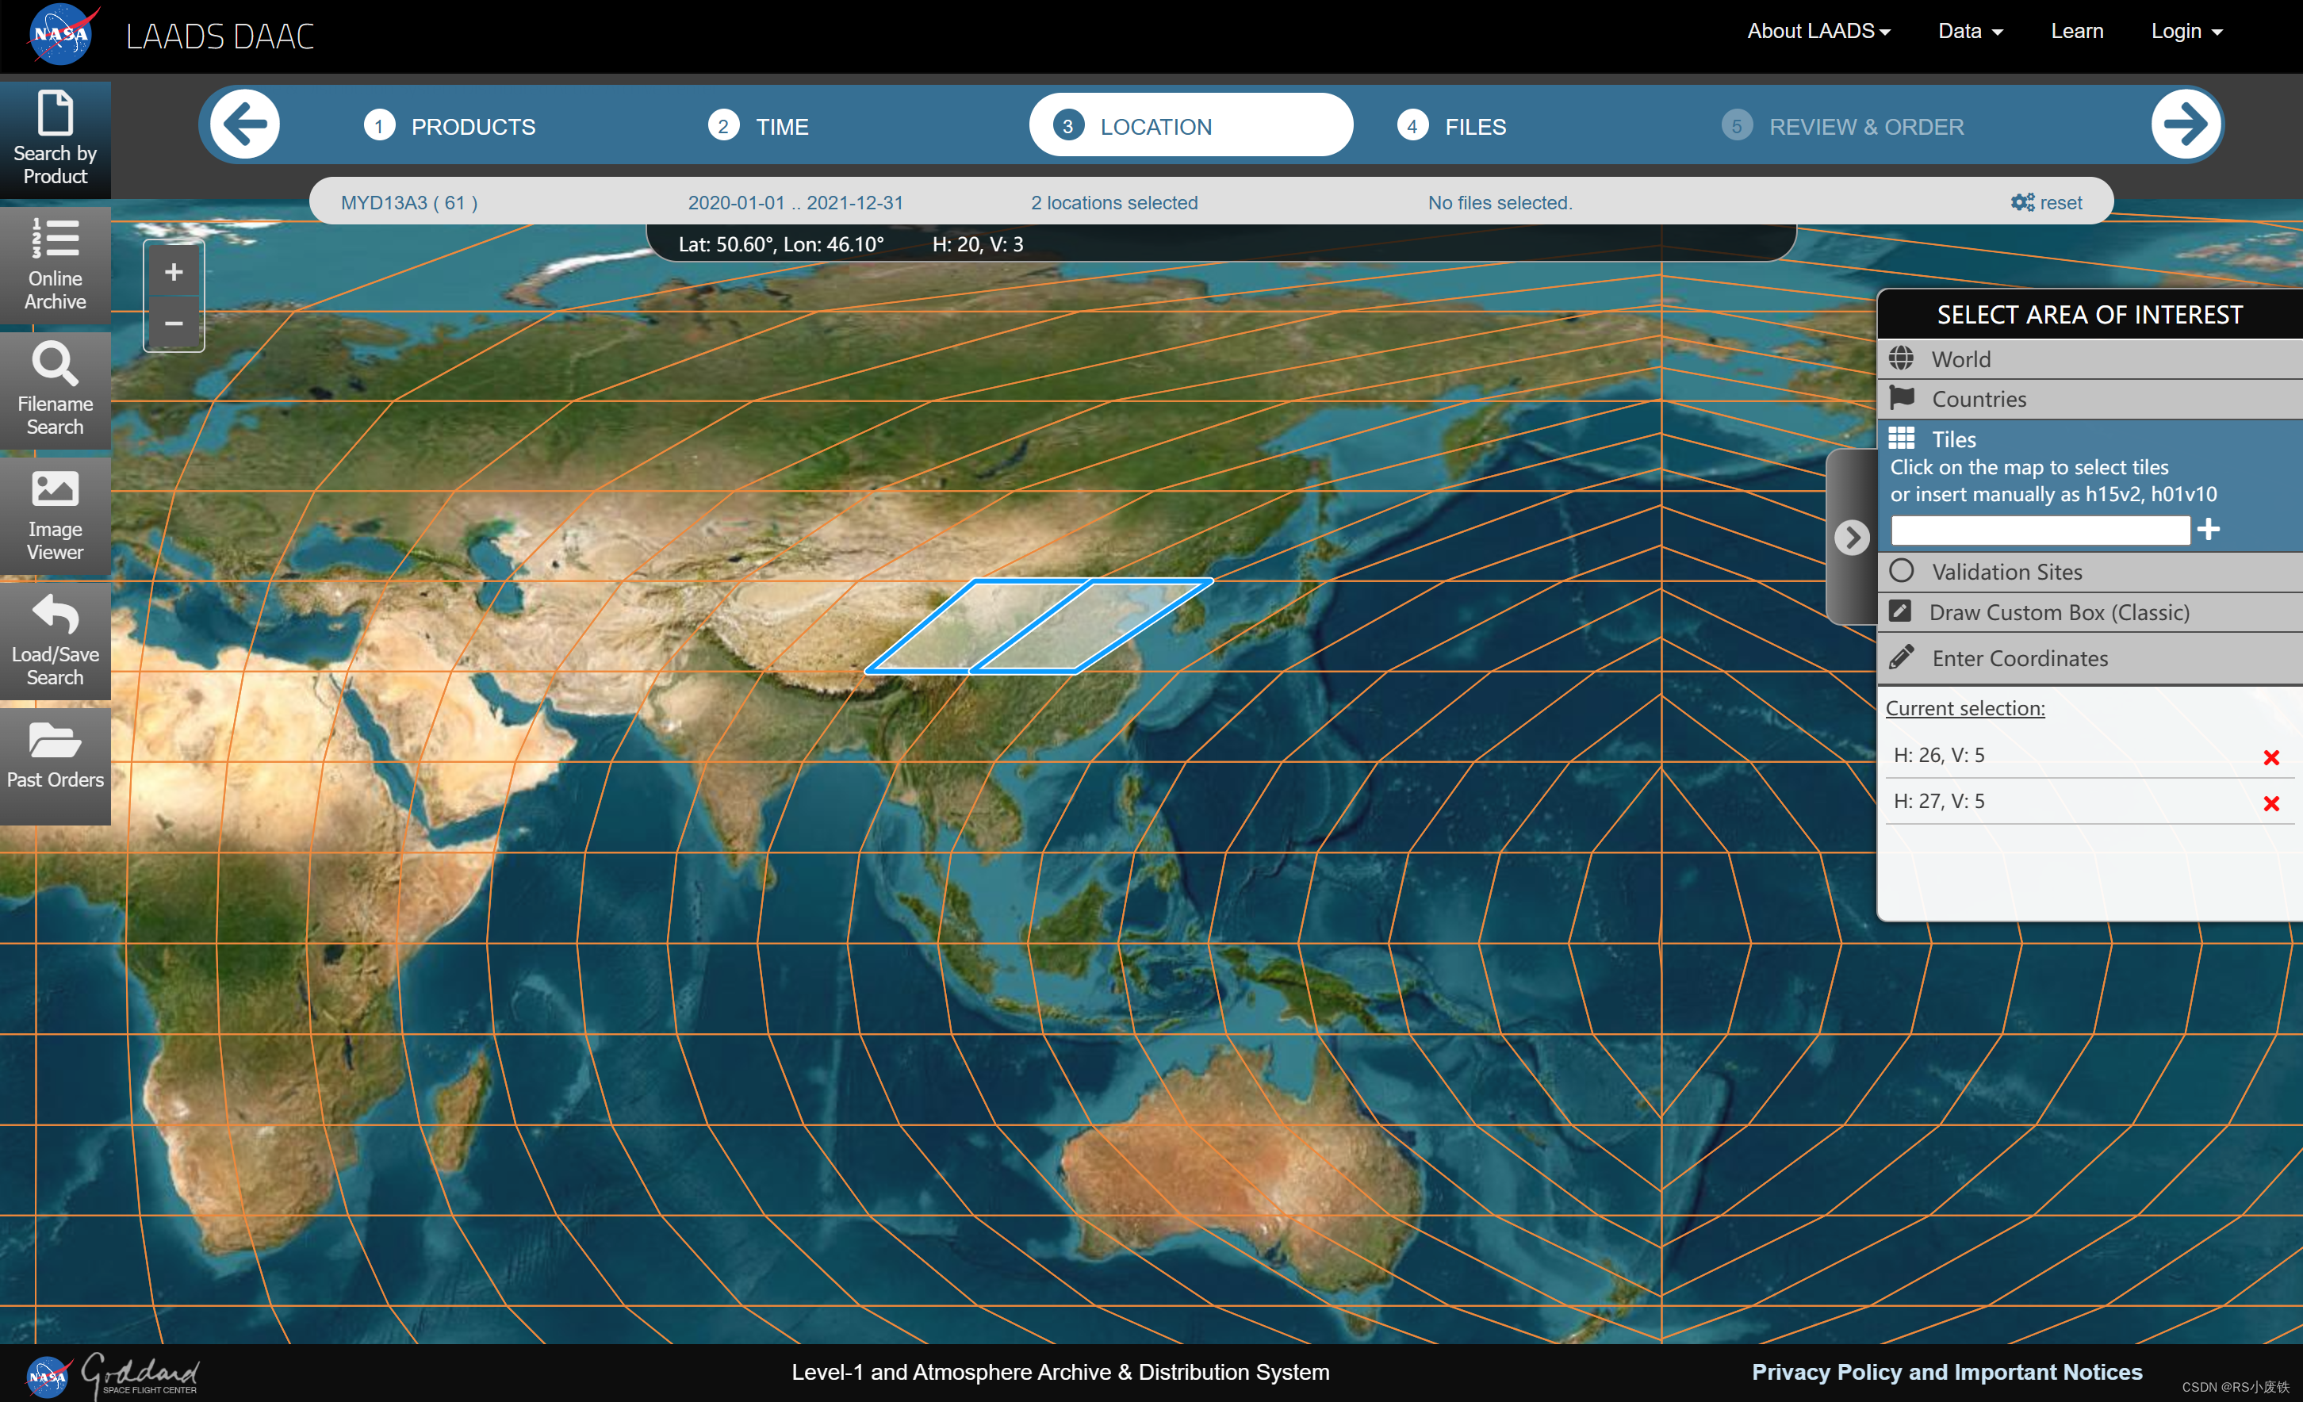Choose Enter Coordinates option

[2090, 658]
